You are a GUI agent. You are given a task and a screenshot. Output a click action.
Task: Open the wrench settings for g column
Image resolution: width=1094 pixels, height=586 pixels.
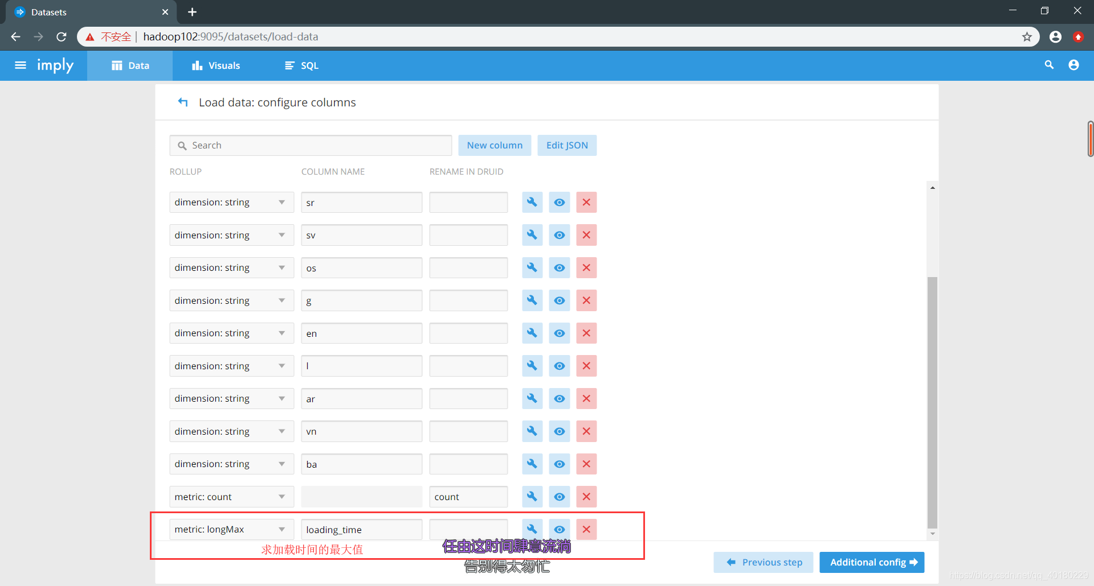pyautogui.click(x=532, y=300)
